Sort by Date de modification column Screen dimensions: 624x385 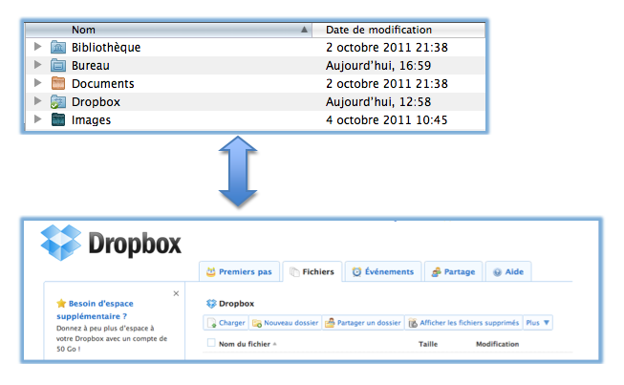pos(398,30)
